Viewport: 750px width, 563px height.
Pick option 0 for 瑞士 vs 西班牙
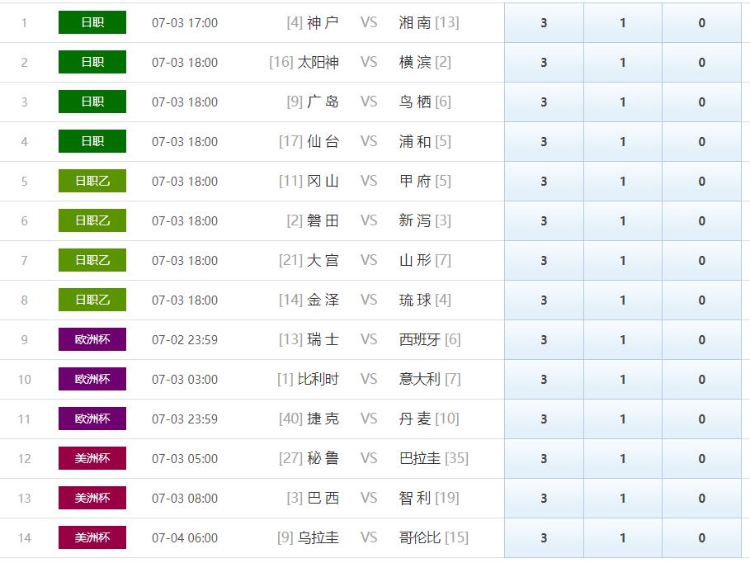pyautogui.click(x=701, y=340)
